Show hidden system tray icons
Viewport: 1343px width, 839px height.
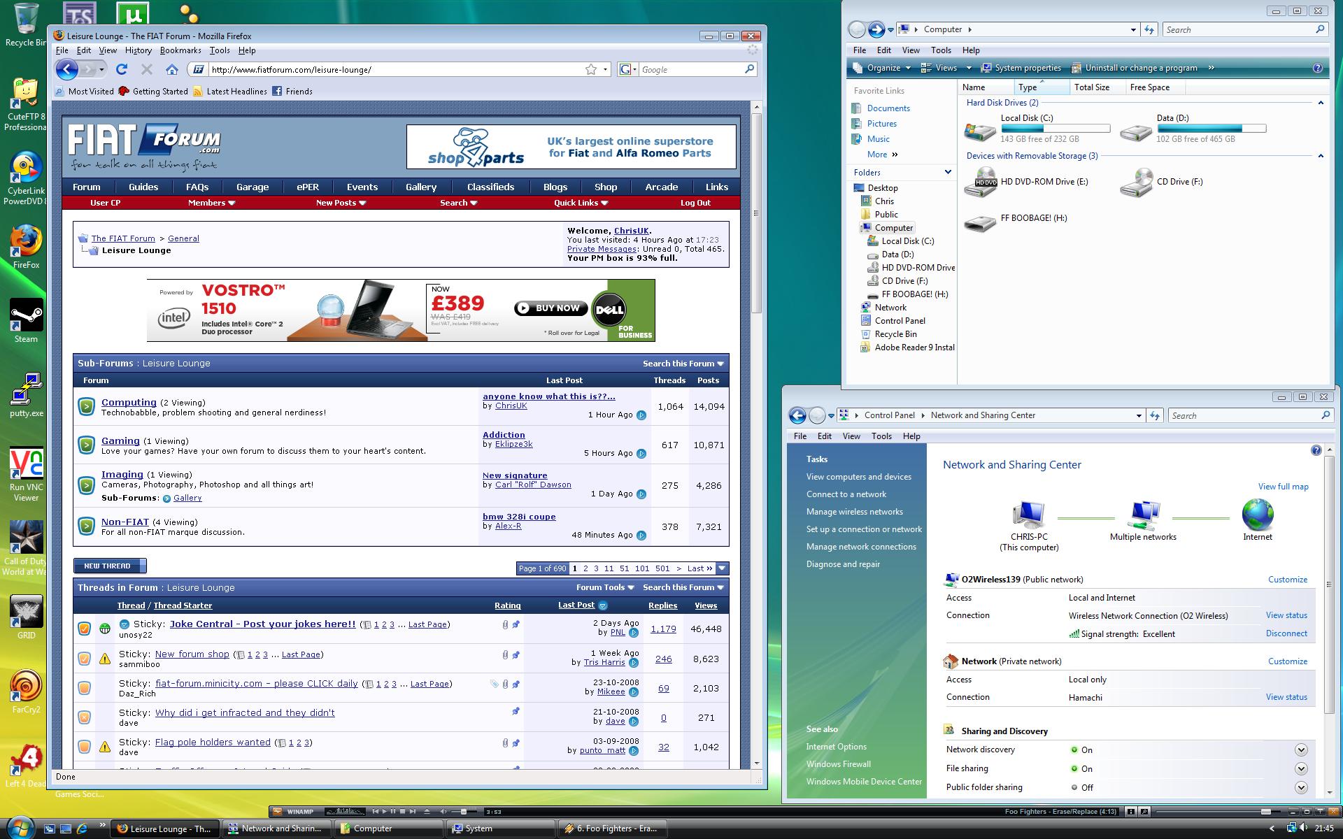(x=1272, y=829)
